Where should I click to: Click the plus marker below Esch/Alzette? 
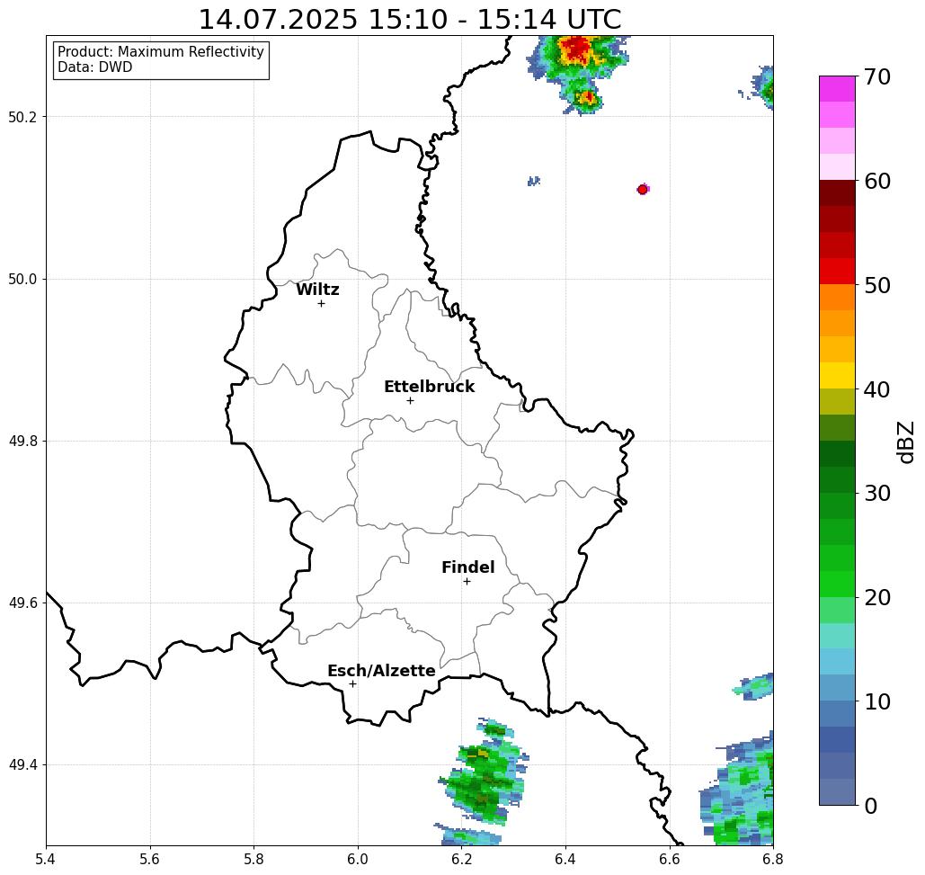(352, 684)
